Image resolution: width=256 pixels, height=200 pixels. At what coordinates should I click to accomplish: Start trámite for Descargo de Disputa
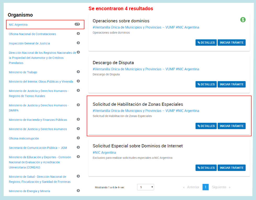click(231, 84)
